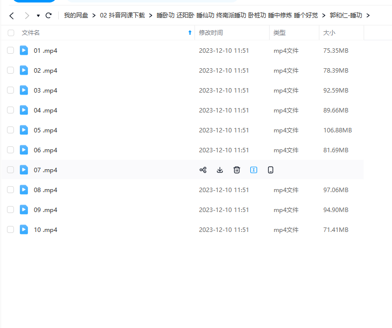Click the video icon of 10 .mp4

pyautogui.click(x=24, y=229)
